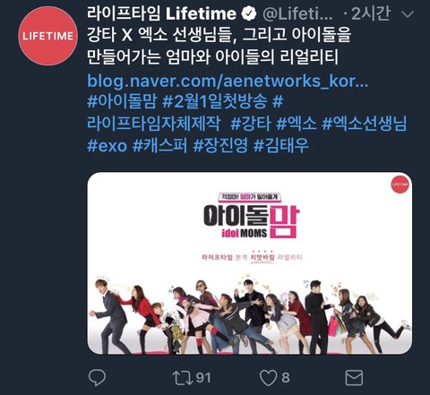The height and width of the screenshot is (395, 430).
Task: Click the reply speech bubble icon
Action: [97, 377]
